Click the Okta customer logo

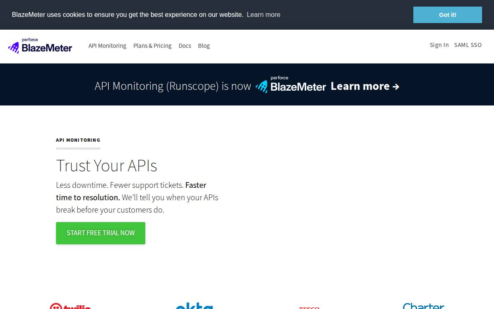[x=194, y=306]
